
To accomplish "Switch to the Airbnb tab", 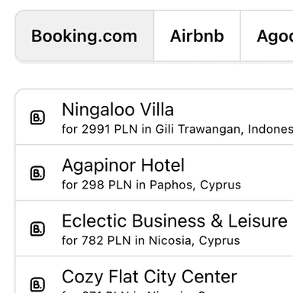I will pos(197,36).
